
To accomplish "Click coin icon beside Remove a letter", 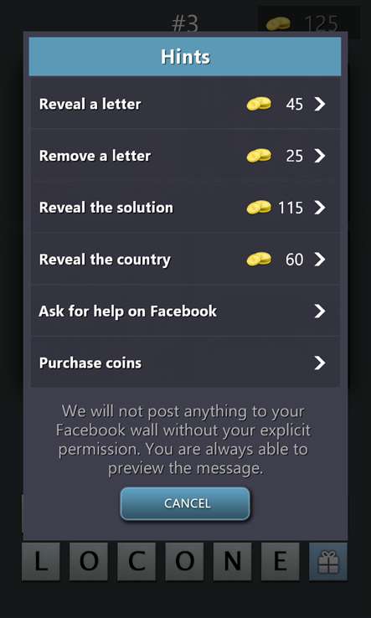I will pyautogui.click(x=259, y=156).
